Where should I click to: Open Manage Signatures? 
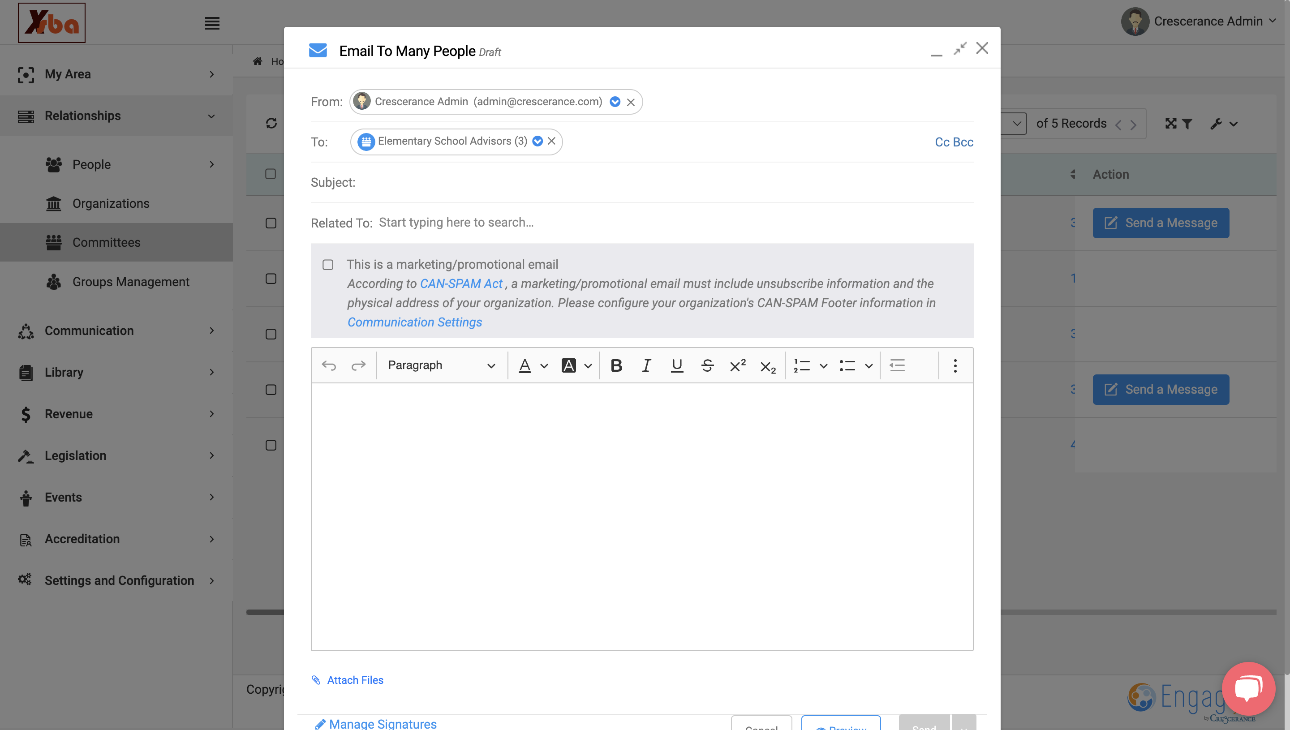point(375,724)
